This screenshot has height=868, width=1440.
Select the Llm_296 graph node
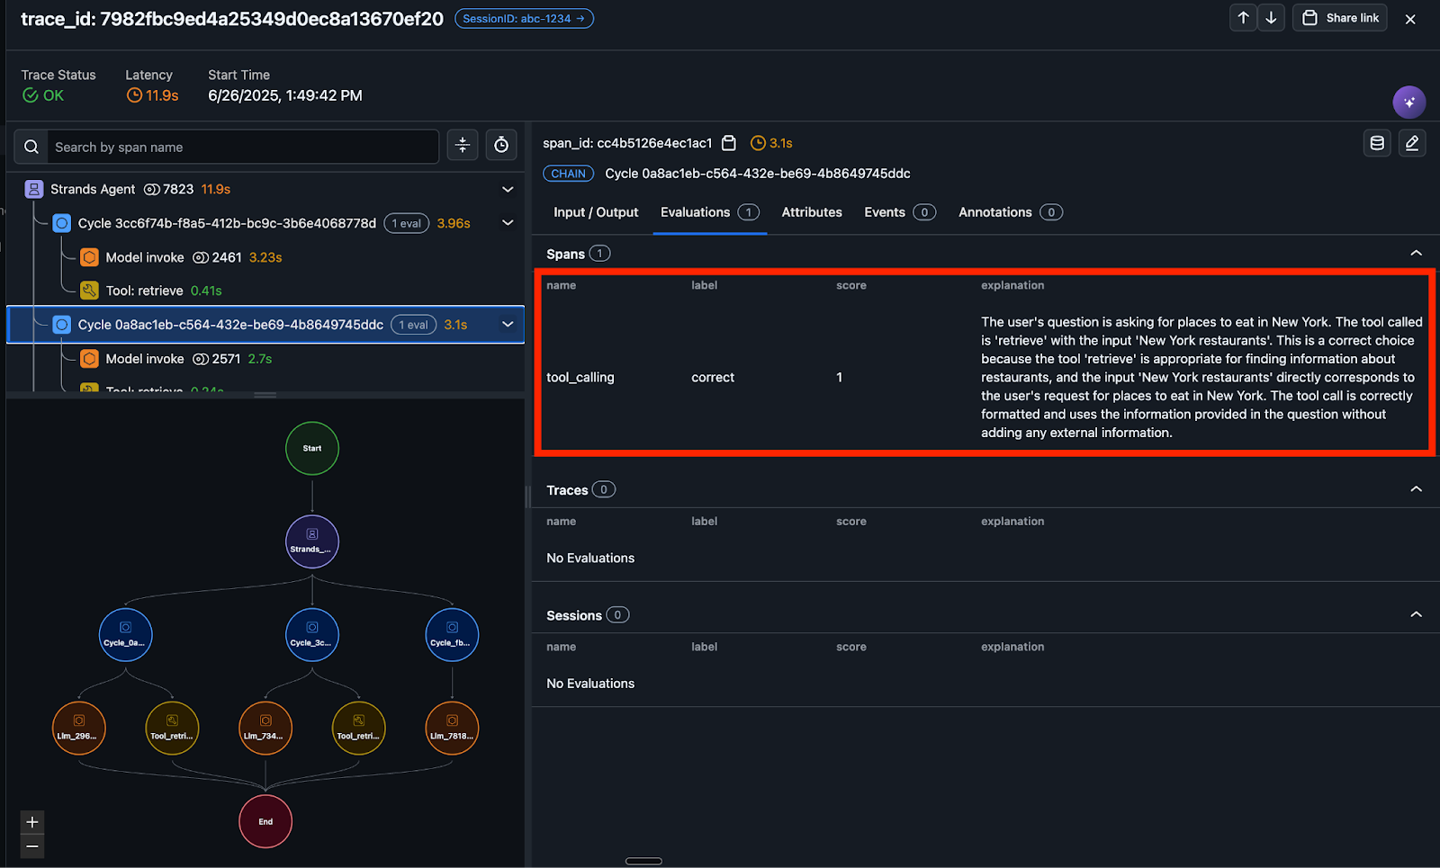(79, 728)
